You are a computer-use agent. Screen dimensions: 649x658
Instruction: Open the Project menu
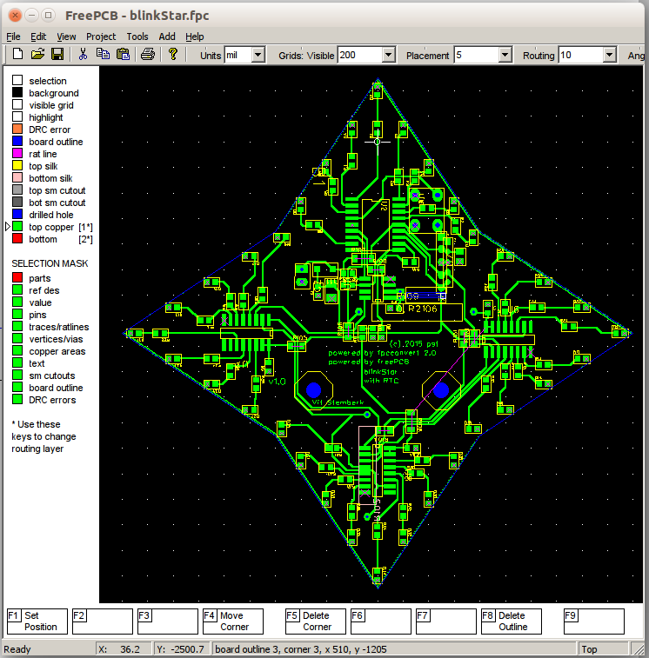pos(101,37)
